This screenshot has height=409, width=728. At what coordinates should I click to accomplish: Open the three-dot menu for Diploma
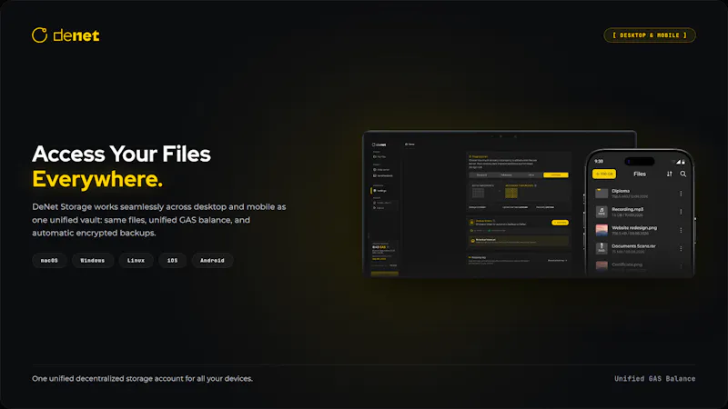pos(681,194)
